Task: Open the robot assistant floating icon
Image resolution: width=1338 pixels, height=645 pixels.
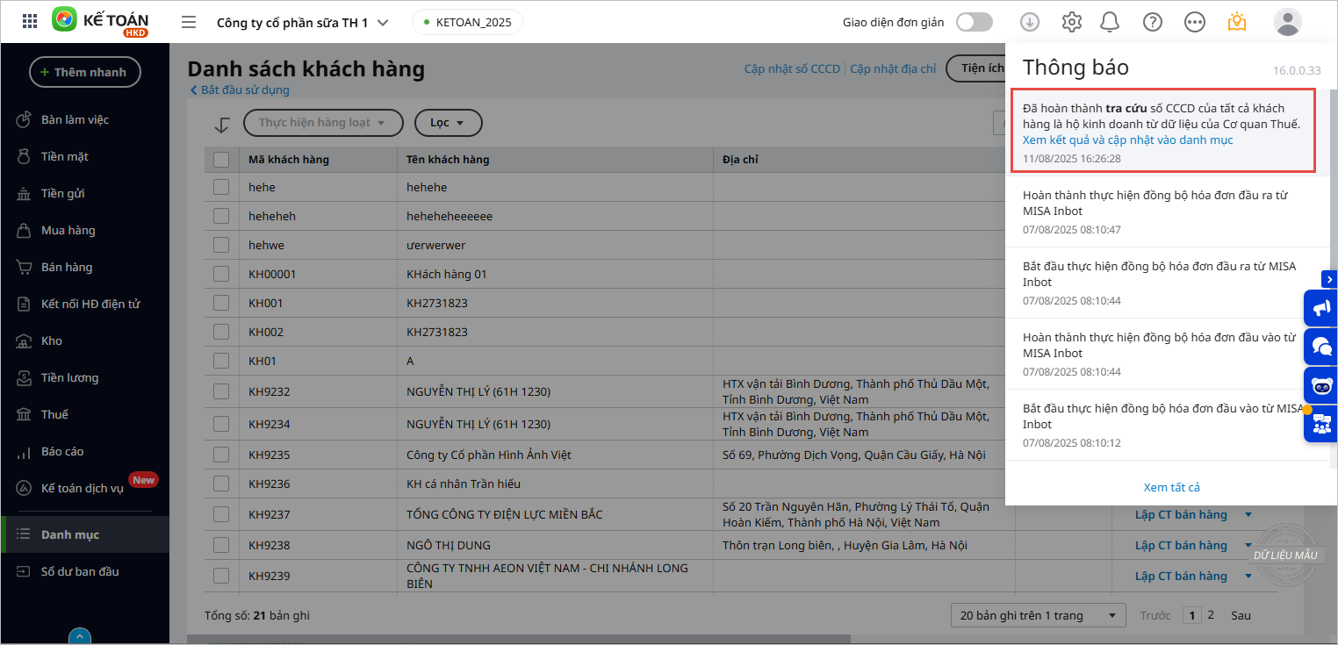Action: coord(1320,385)
